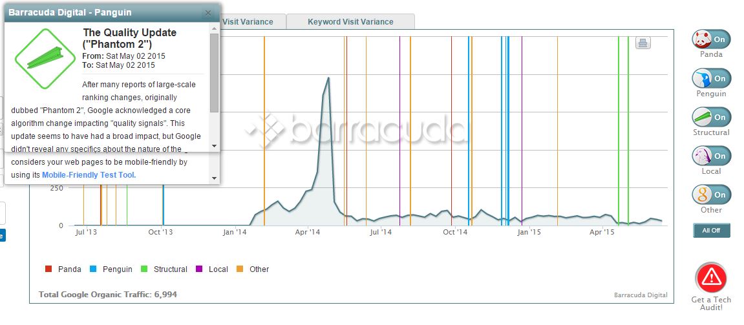Click the Structural legend label
The width and height of the screenshot is (744, 325).
pos(171,269)
